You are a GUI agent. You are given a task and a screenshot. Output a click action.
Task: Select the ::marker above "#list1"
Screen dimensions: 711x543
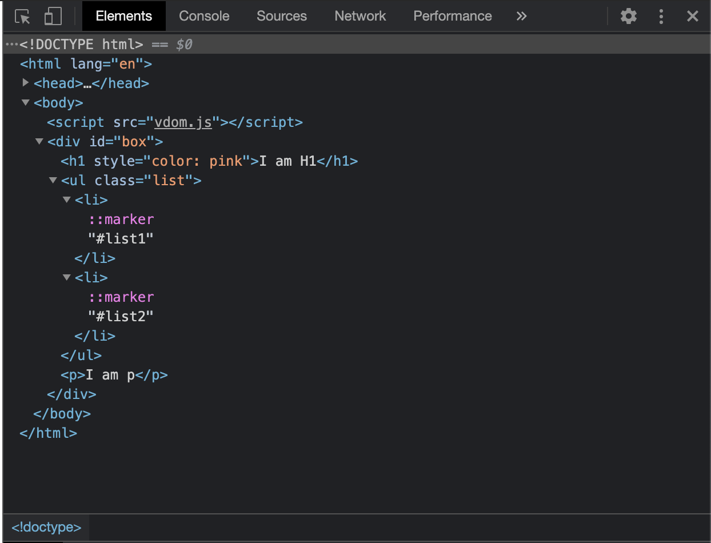click(x=121, y=219)
